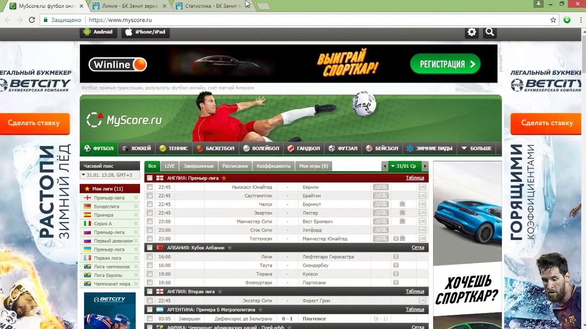Switch to the Мои игры (0) tab

314,166
